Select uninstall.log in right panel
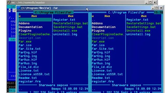 pyautogui.click(x=138, y=34)
